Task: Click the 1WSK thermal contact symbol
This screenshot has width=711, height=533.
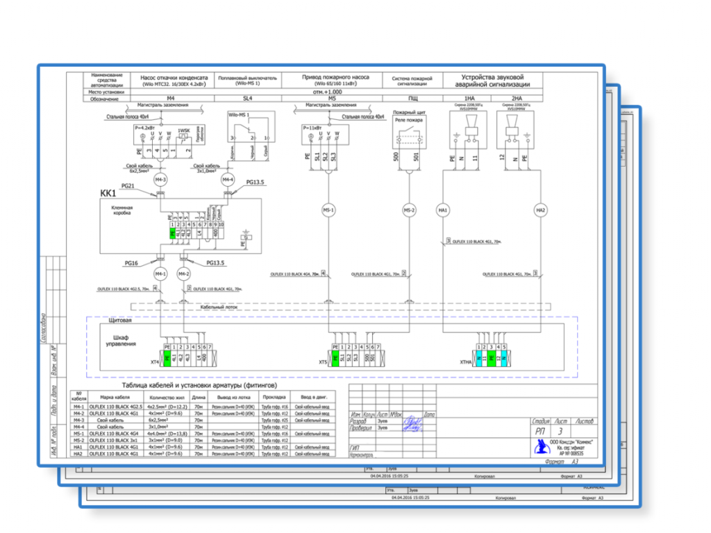Action: pos(183,136)
